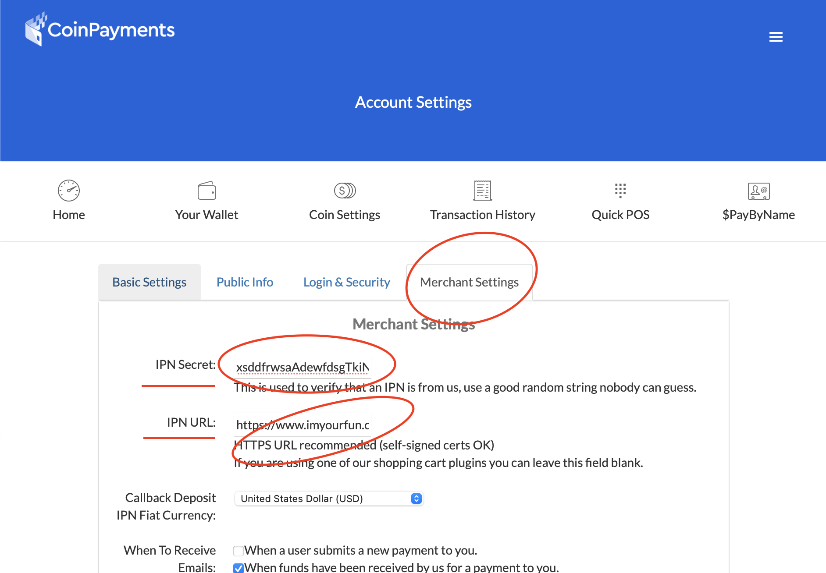The image size is (826, 573).
Task: Uncheck funds received email checkbox
Action: [x=239, y=568]
